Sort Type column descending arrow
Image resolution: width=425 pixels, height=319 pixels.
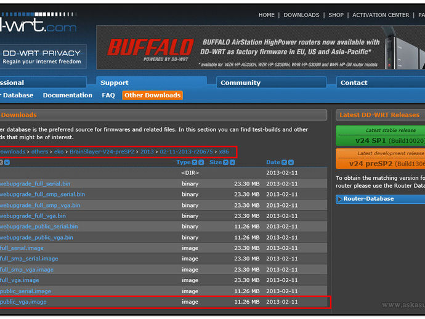195,163
